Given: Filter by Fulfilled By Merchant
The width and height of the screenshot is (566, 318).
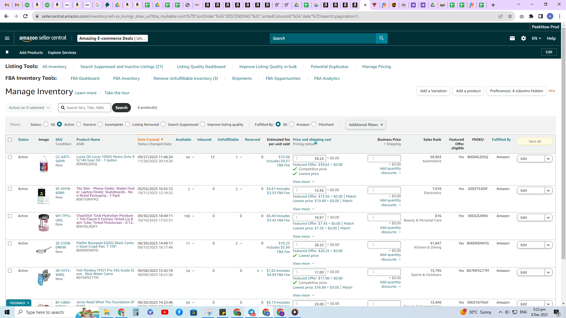Looking at the screenshot, I should coord(314,124).
